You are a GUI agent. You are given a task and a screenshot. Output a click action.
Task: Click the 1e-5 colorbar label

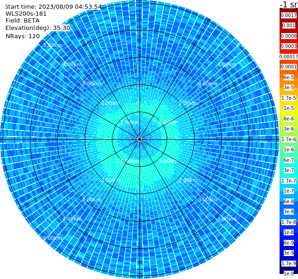(x=289, y=108)
